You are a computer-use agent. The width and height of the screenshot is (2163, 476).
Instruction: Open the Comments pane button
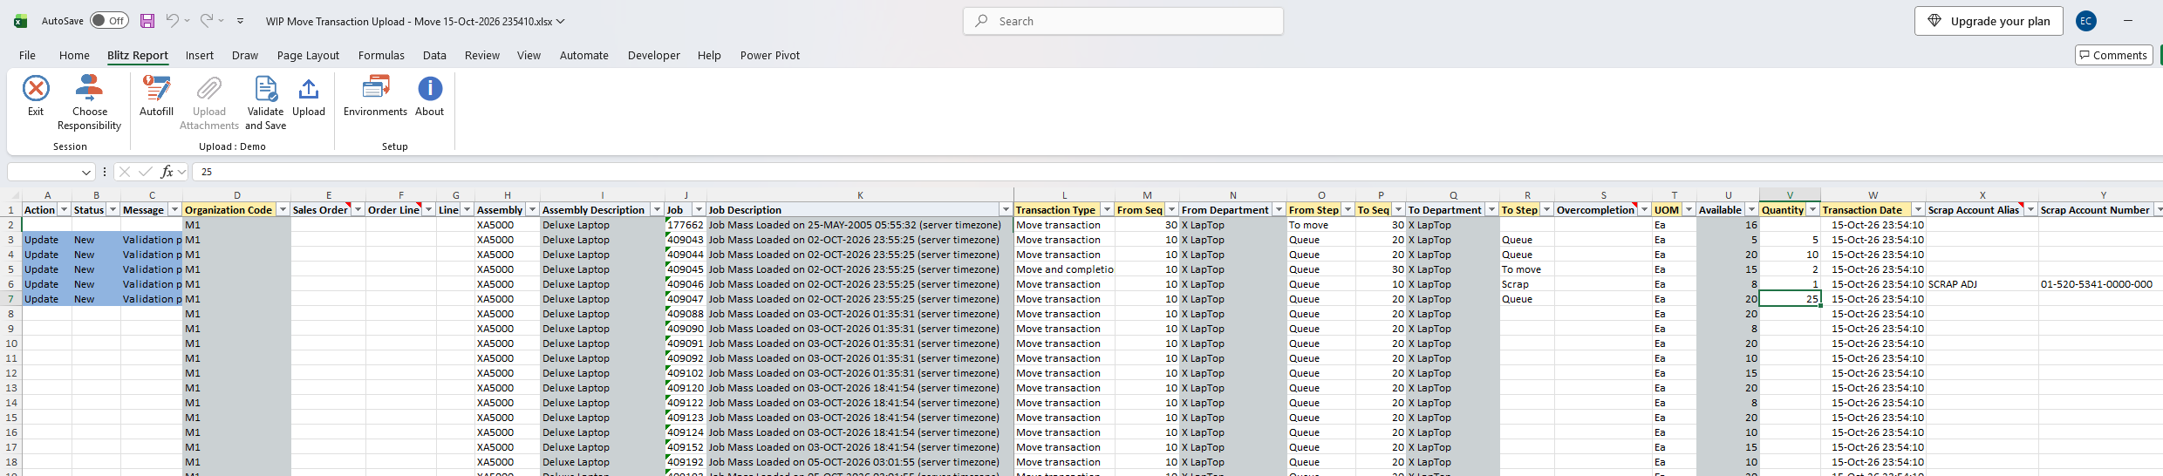coord(2114,55)
